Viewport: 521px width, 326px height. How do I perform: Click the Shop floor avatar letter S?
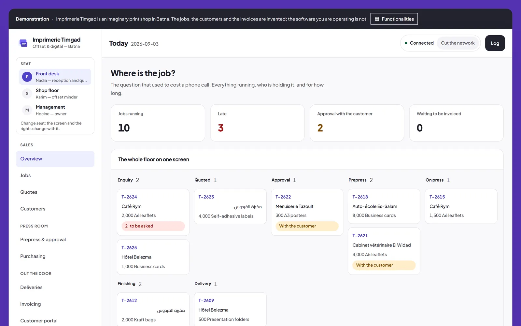(x=27, y=94)
